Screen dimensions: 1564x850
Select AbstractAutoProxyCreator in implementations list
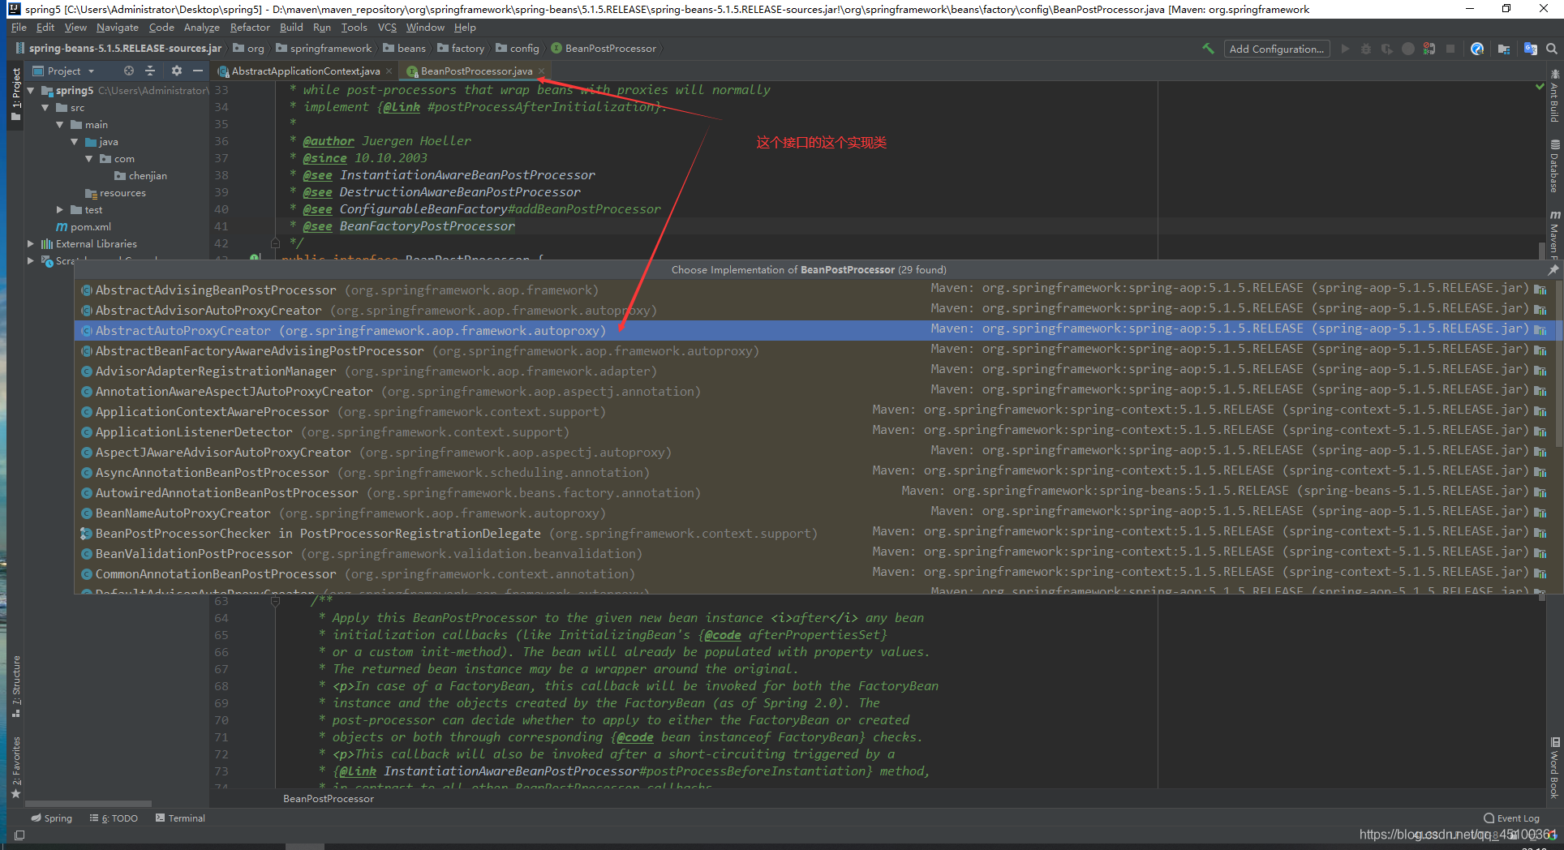pyautogui.click(x=814, y=330)
